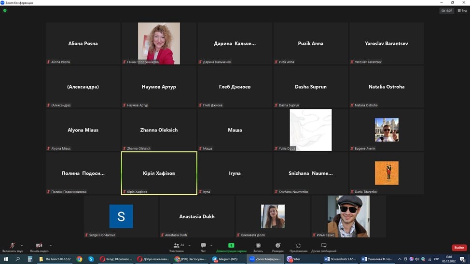Switch to Viber in the taskbar

point(294,259)
